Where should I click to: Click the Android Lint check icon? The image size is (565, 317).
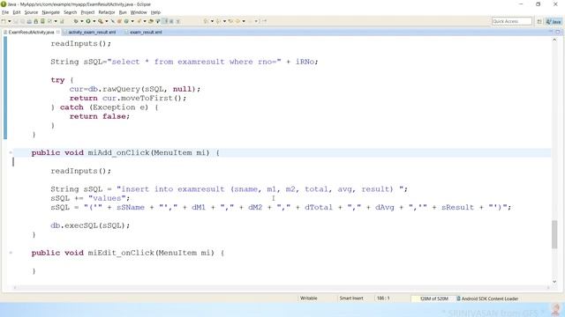click(49, 21)
